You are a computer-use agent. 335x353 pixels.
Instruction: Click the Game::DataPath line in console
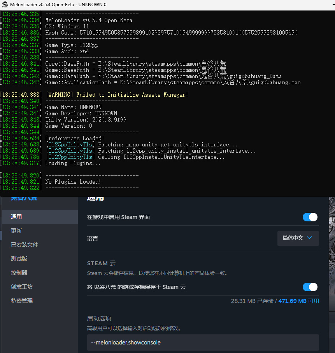coord(163,76)
